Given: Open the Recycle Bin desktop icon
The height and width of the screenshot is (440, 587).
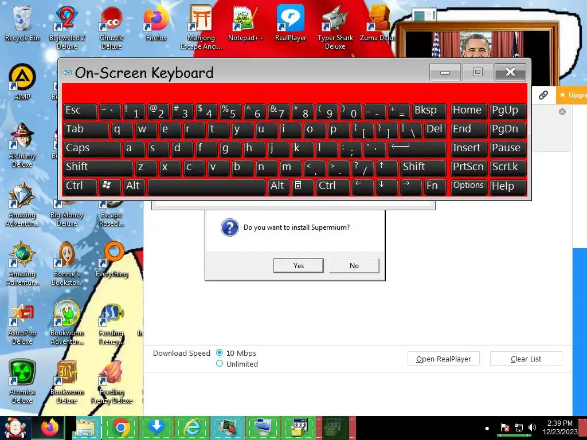Looking at the screenshot, I should 22,23.
